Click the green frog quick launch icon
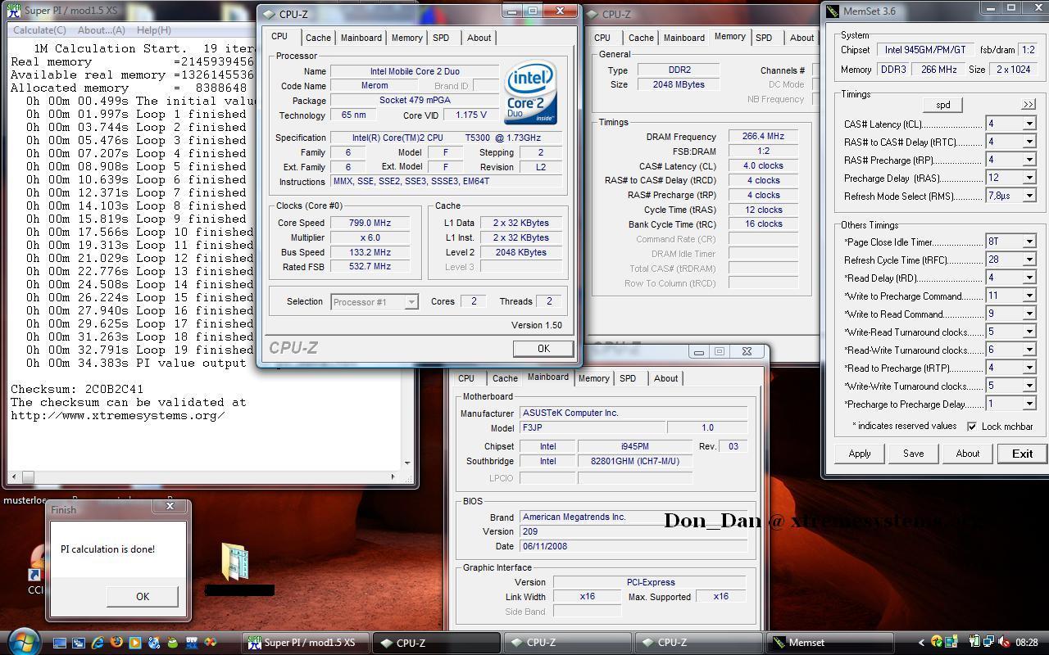 173,643
